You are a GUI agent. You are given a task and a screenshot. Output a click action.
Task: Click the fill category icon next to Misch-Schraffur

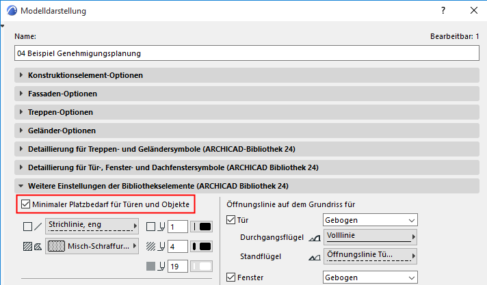coord(38,247)
